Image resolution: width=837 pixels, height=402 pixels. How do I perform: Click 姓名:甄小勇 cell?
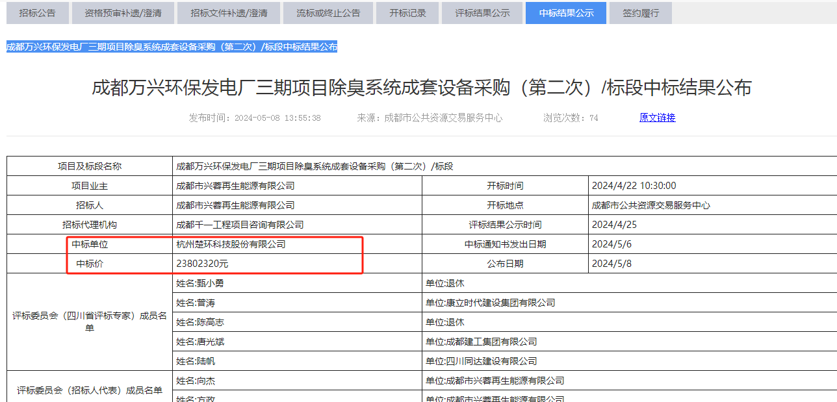[297, 283]
